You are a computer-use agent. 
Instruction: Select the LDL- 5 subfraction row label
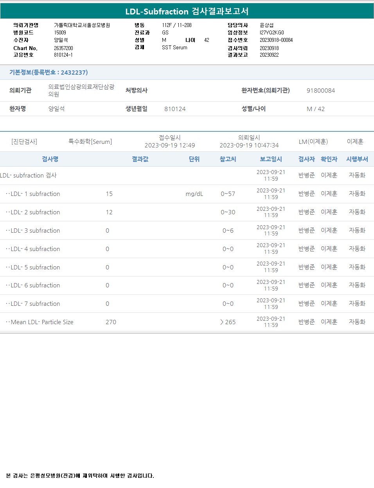(x=35, y=267)
